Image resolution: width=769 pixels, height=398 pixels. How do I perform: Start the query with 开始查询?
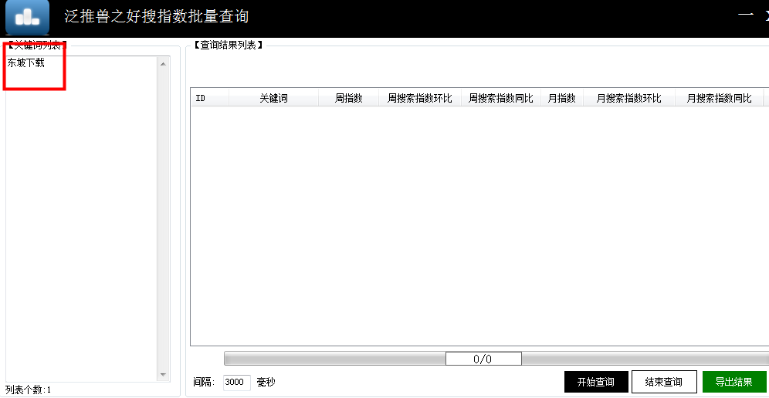(x=596, y=382)
